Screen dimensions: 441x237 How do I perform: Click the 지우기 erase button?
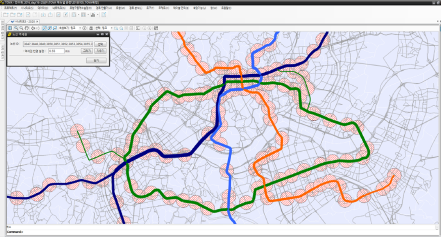(x=100, y=51)
